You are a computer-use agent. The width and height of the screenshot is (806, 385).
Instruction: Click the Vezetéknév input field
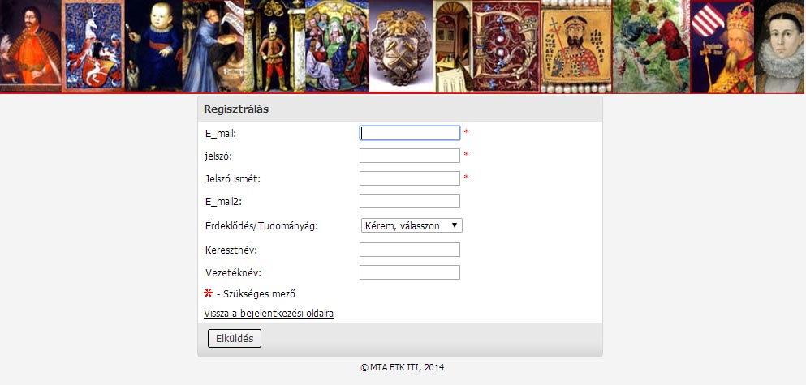point(410,272)
